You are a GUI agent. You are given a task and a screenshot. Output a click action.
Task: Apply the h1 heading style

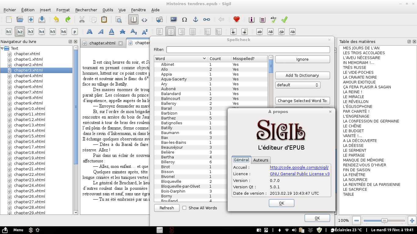pos(9,32)
